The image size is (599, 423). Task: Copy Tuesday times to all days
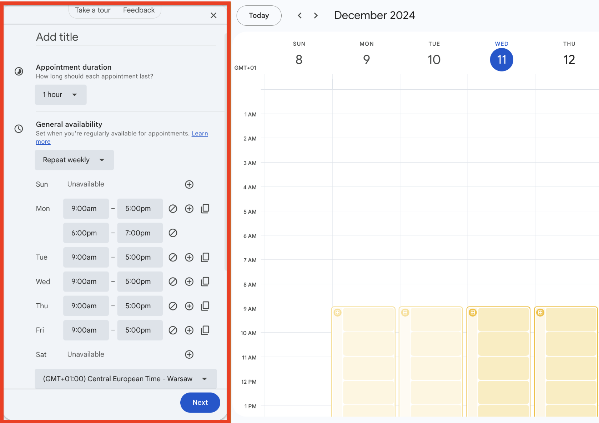click(205, 257)
